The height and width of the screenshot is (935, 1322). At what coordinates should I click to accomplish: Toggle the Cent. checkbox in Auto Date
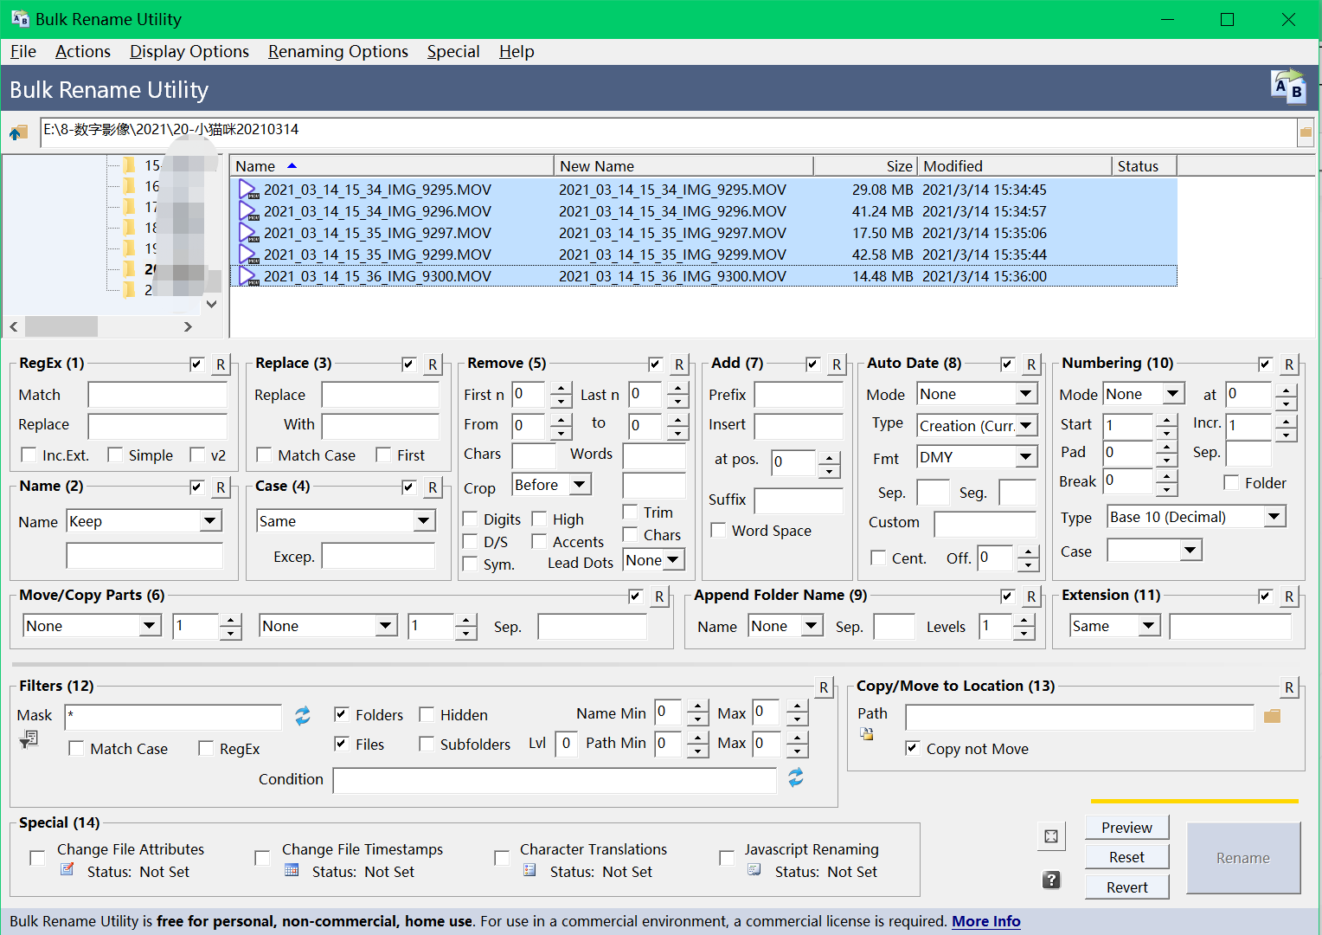[x=878, y=558]
